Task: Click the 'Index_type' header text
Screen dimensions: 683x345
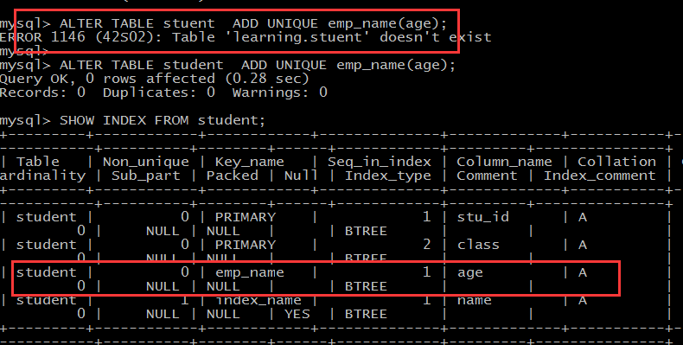Action: [388, 176]
